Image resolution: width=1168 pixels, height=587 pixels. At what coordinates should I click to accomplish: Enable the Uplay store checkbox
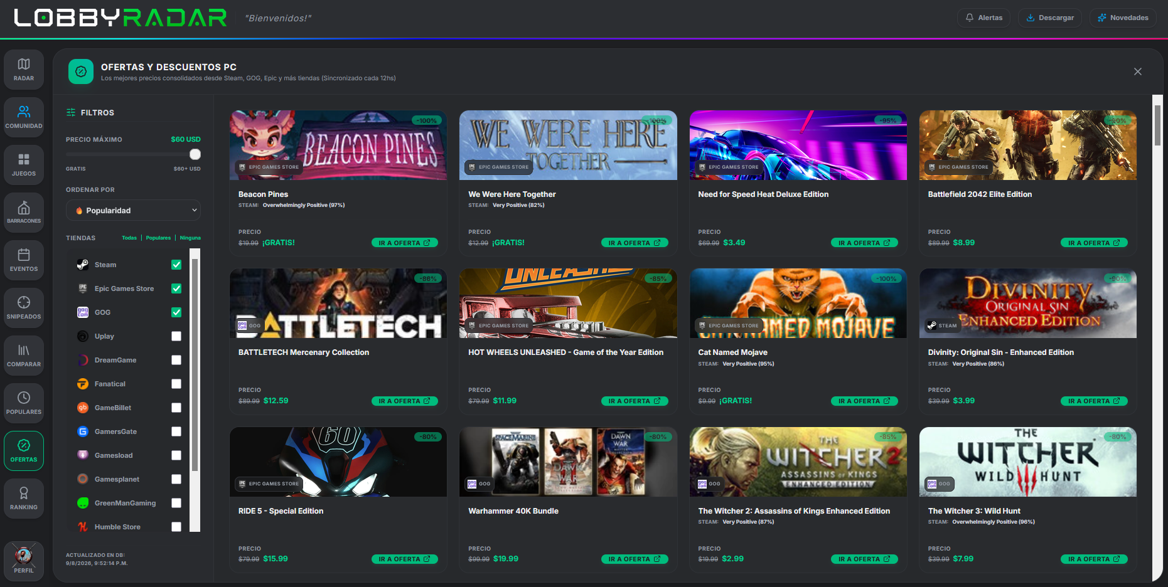coord(176,336)
